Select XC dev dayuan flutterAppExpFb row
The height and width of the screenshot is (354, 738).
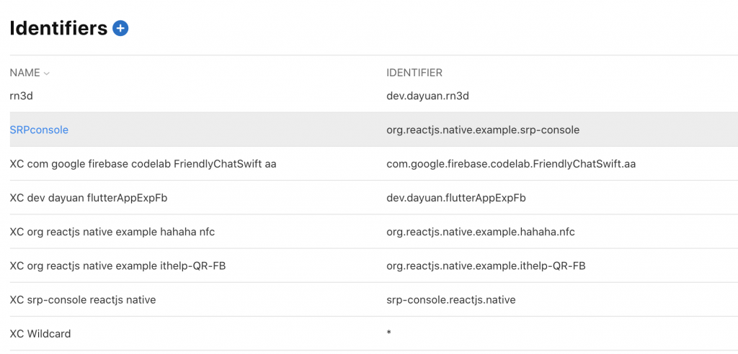[x=87, y=198]
